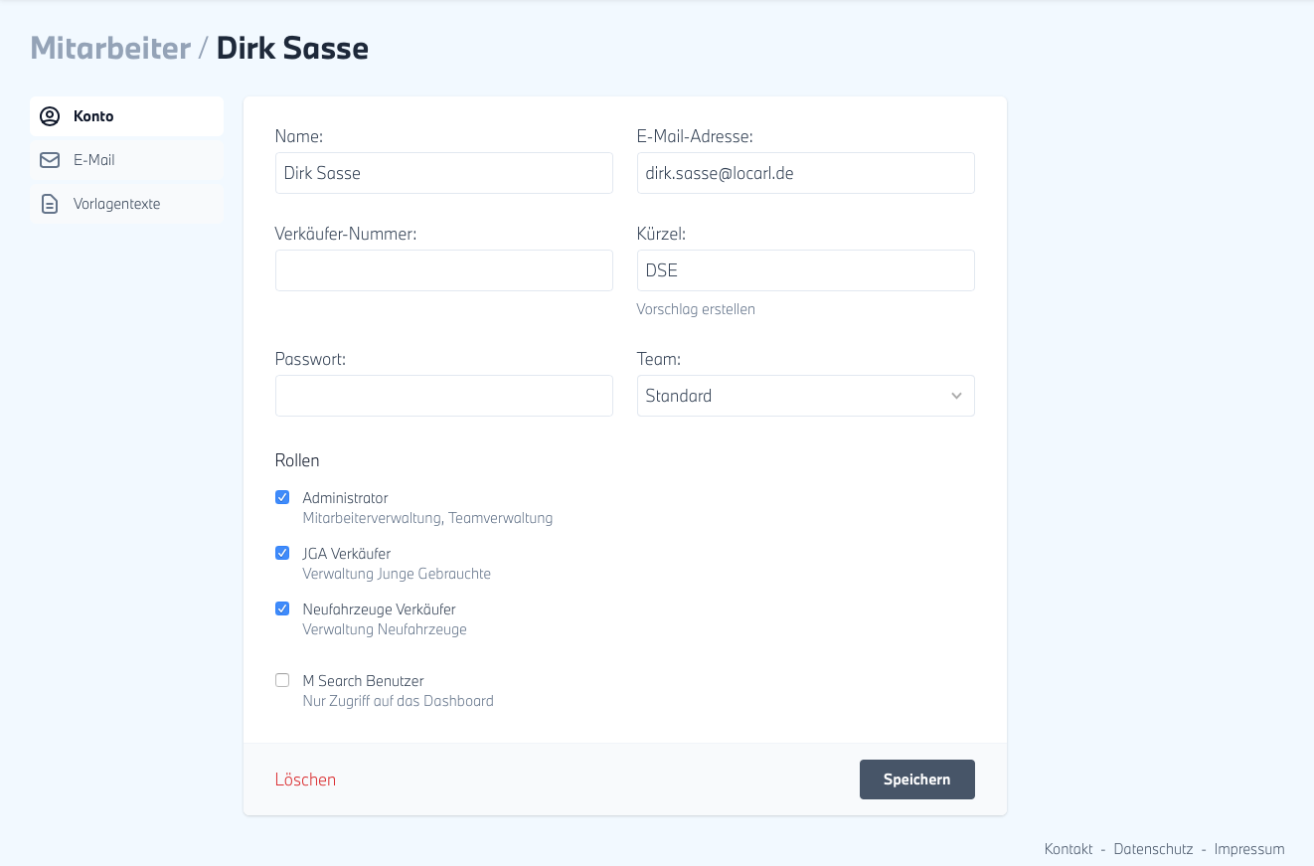Select the Konto tab
Viewport: 1314px width, 866px height.
pos(93,116)
